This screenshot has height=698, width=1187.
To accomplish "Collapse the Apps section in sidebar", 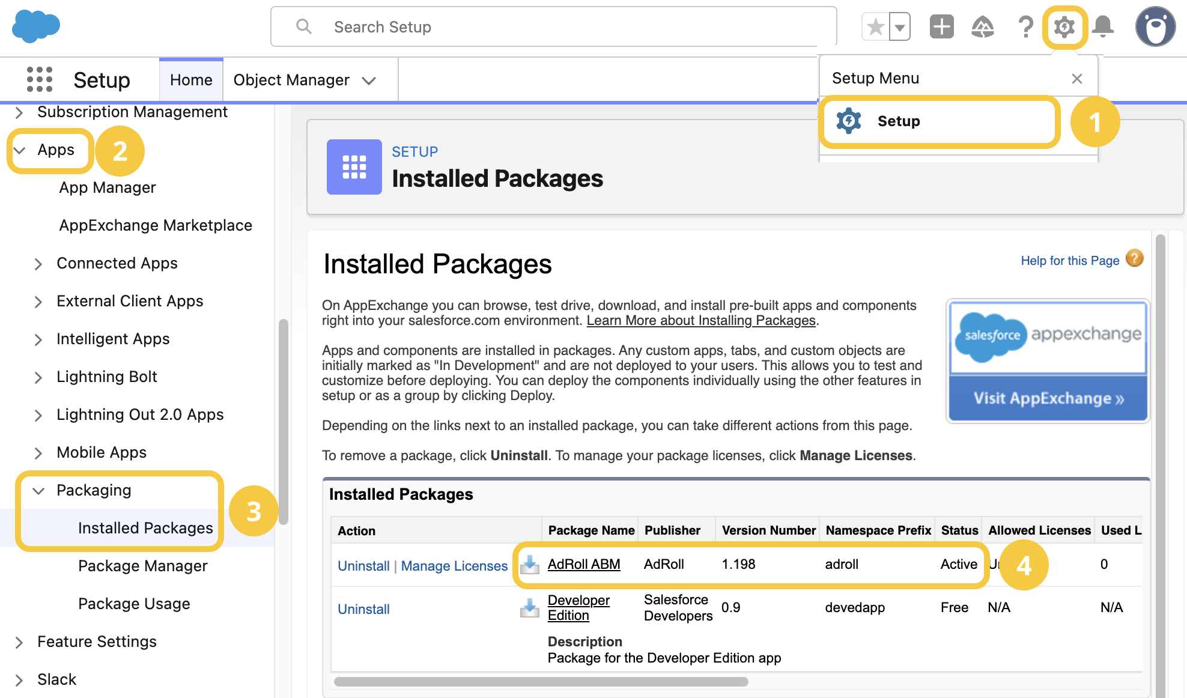I will click(x=20, y=150).
